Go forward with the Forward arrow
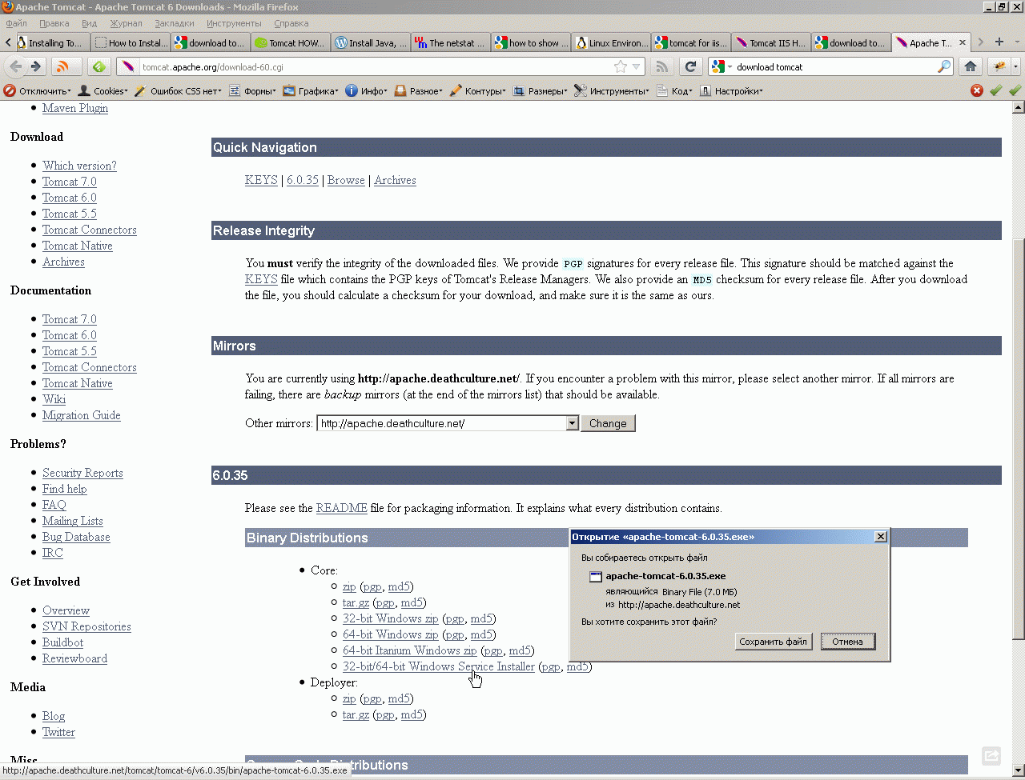 click(x=35, y=66)
